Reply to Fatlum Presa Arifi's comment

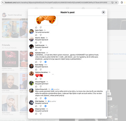tap(41, 98)
